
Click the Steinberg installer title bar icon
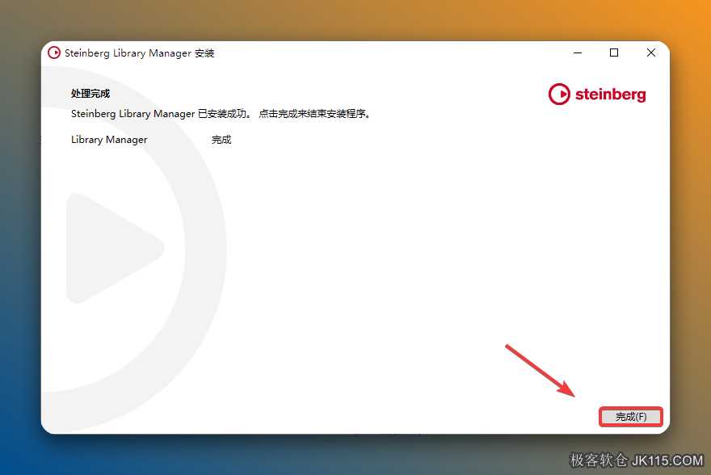(x=54, y=53)
